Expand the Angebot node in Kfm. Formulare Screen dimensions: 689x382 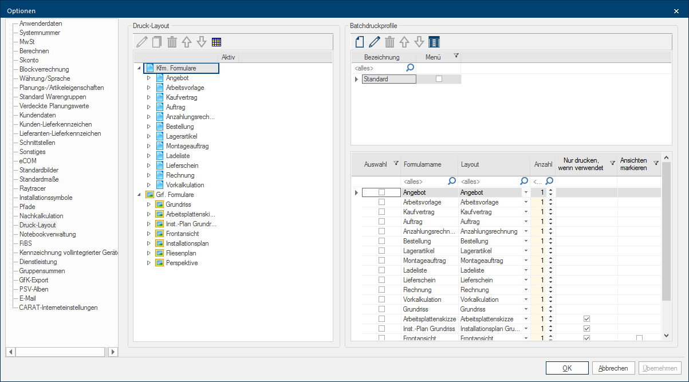tap(149, 78)
